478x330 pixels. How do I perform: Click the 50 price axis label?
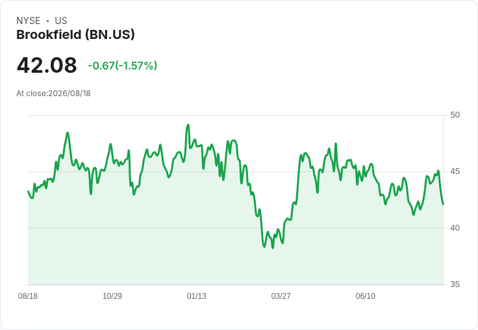tap(455, 115)
